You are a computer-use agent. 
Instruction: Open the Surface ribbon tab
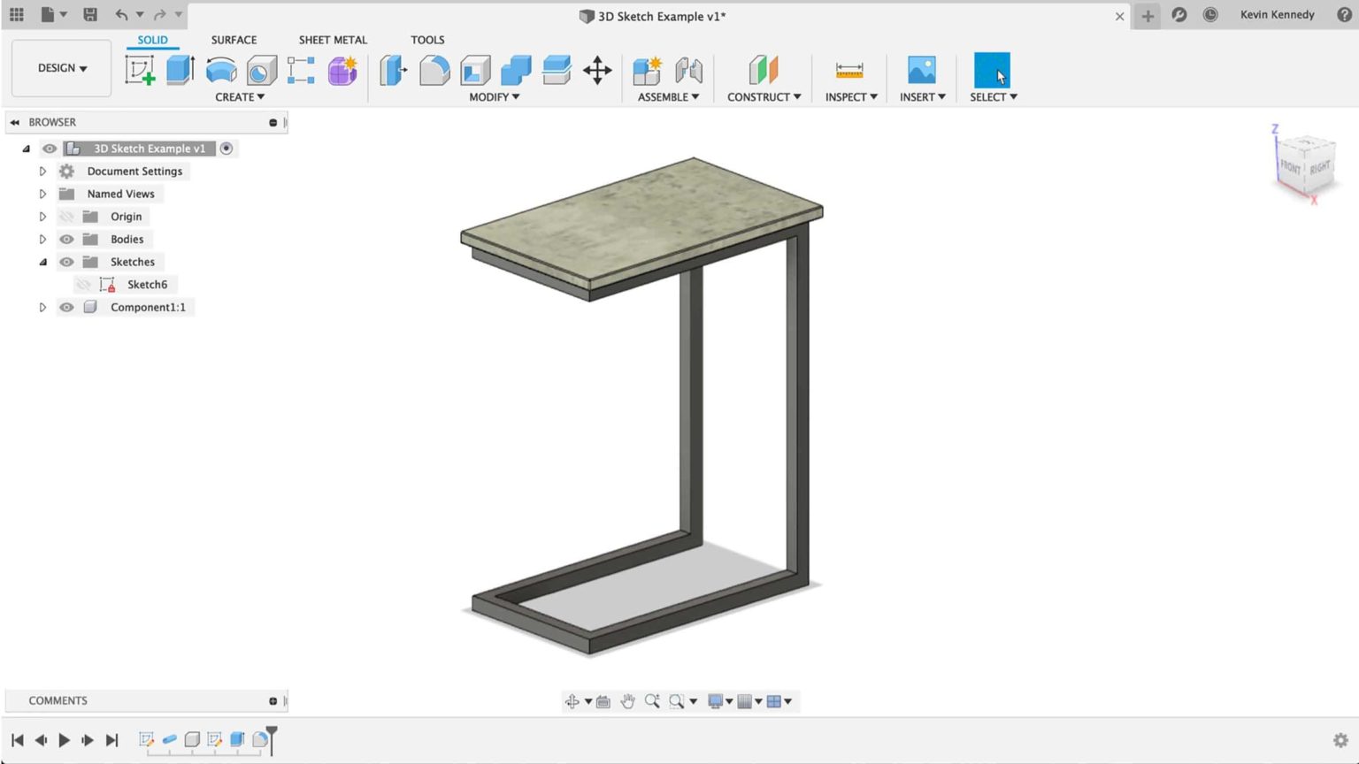click(234, 40)
